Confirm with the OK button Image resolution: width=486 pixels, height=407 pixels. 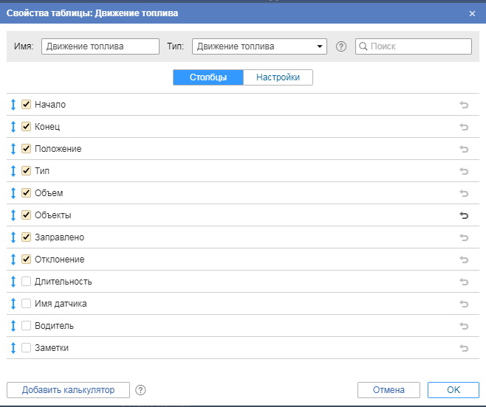453,390
